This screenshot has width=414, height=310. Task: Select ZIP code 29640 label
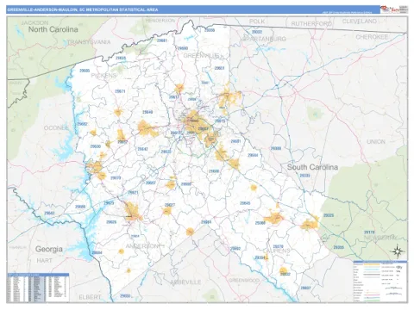147,112
